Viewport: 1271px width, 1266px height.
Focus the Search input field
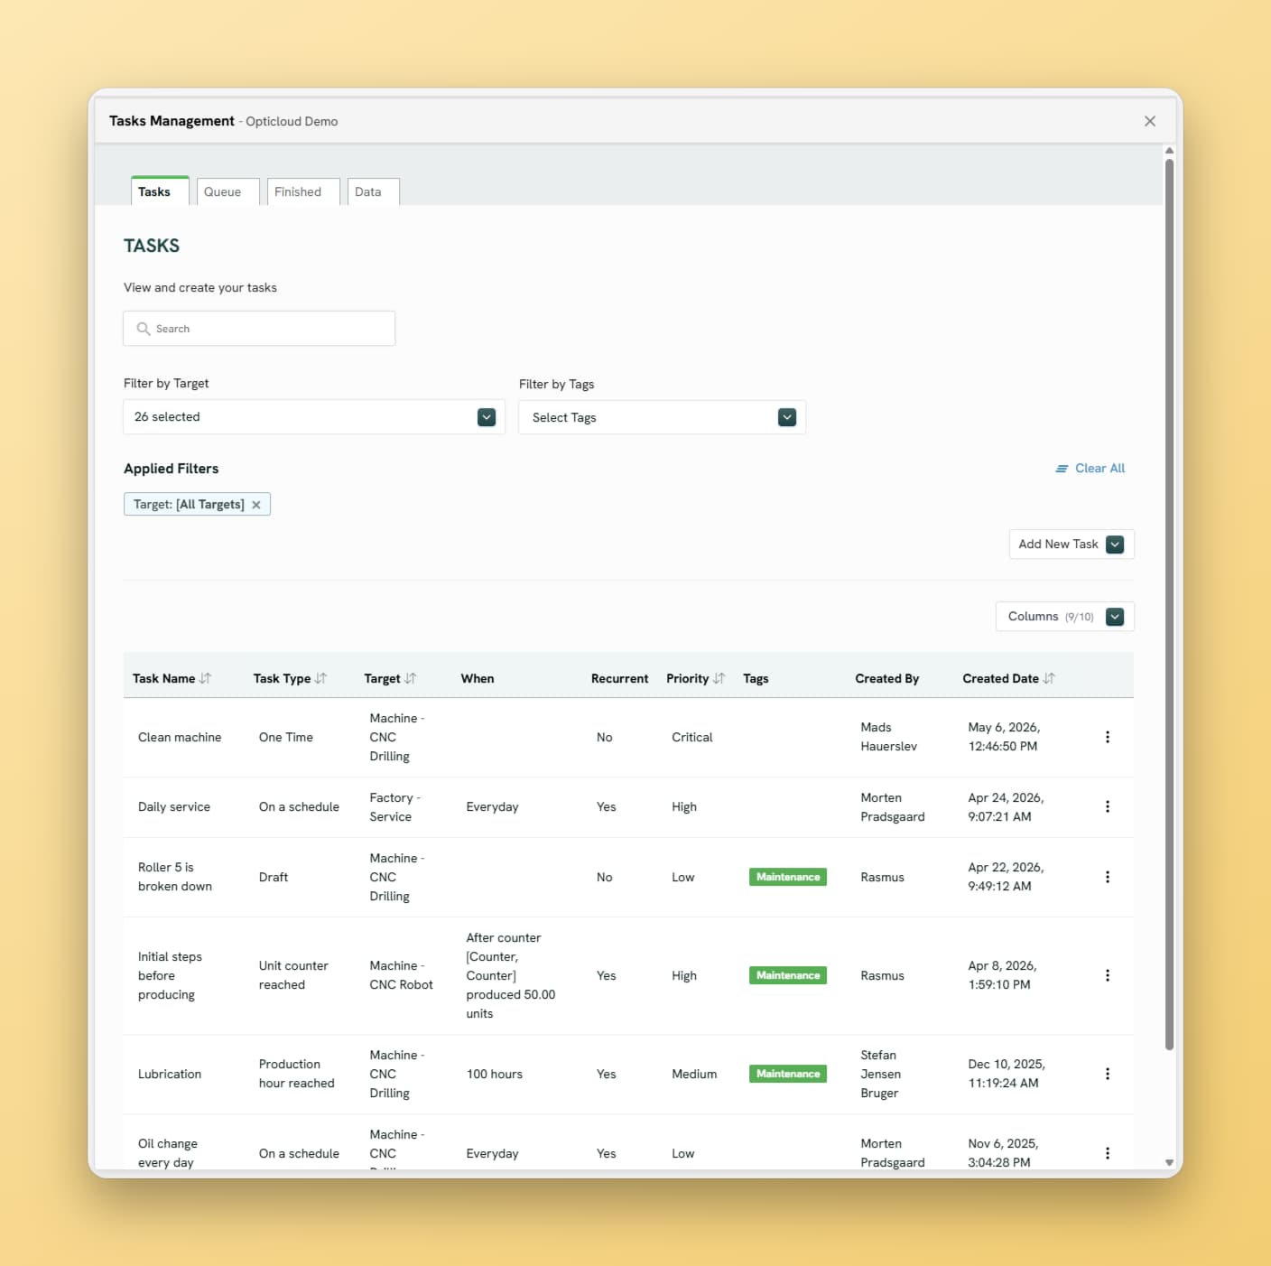[259, 329]
